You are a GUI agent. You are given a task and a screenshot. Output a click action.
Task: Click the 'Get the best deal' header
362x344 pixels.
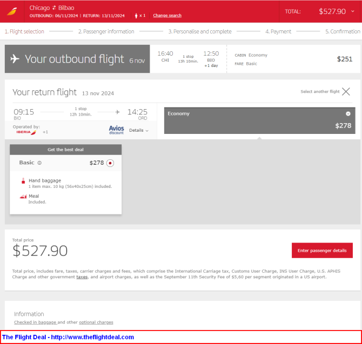tap(65, 150)
